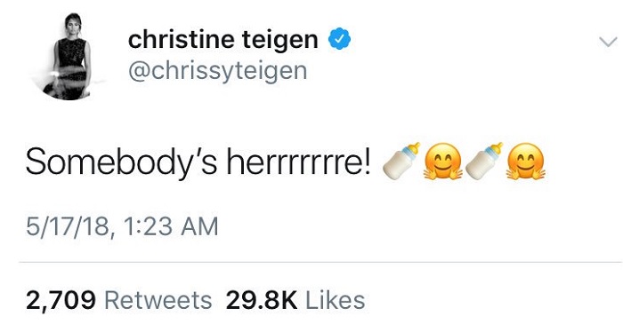This screenshot has height=332, width=623.
Task: Click the 29.8K likes count number
Action: pyautogui.click(x=262, y=300)
